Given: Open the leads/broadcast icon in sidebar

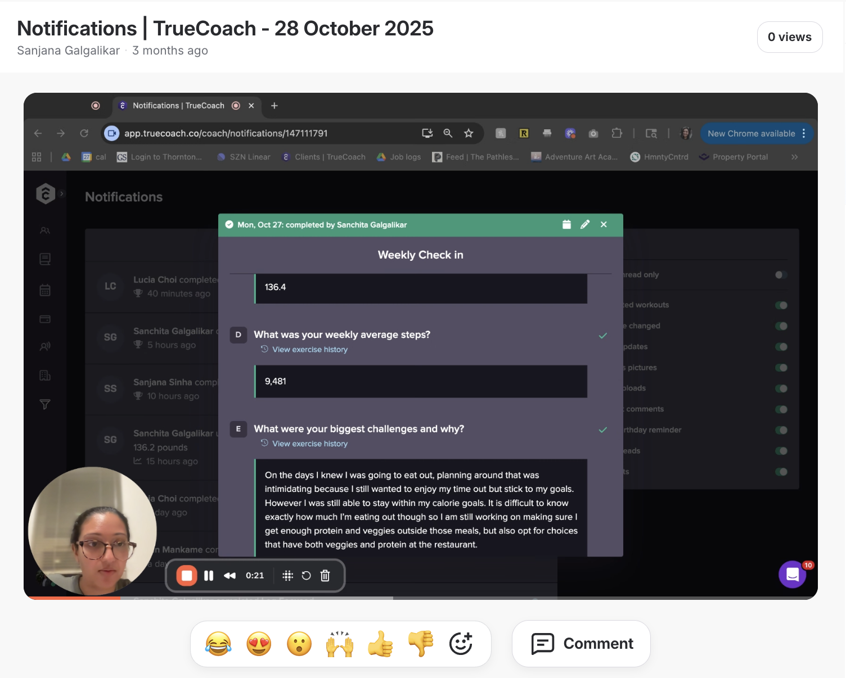Looking at the screenshot, I should point(45,347).
